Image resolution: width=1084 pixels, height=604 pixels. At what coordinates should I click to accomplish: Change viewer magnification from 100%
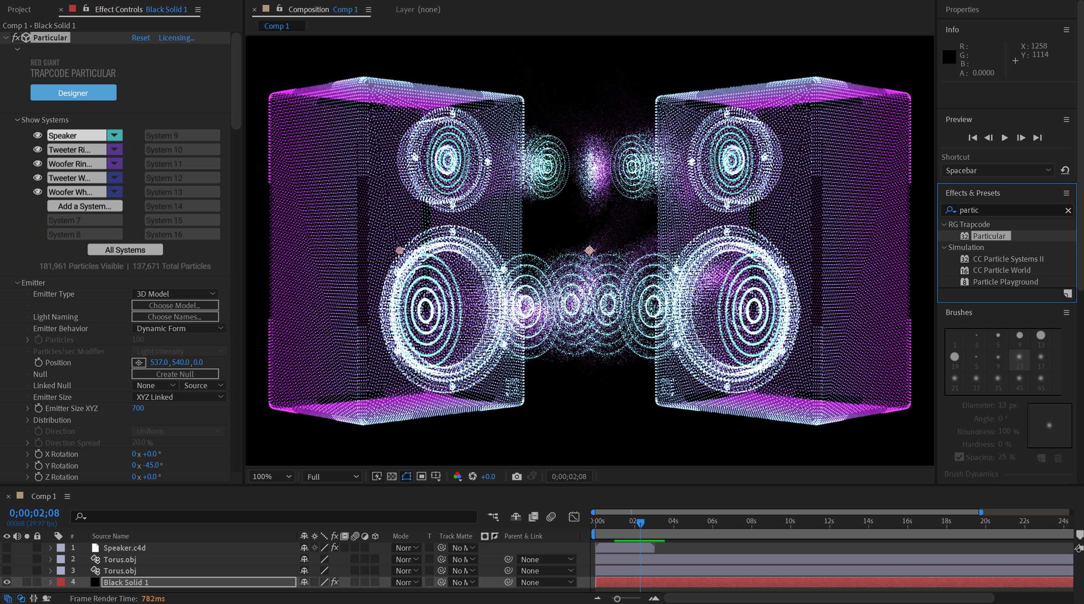click(x=272, y=477)
